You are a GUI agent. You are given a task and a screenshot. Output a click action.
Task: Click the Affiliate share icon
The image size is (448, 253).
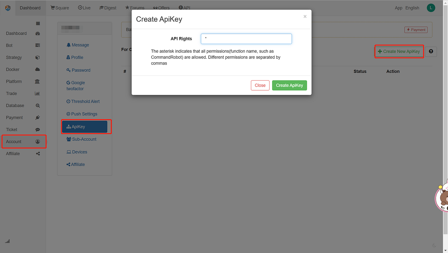tap(37, 153)
